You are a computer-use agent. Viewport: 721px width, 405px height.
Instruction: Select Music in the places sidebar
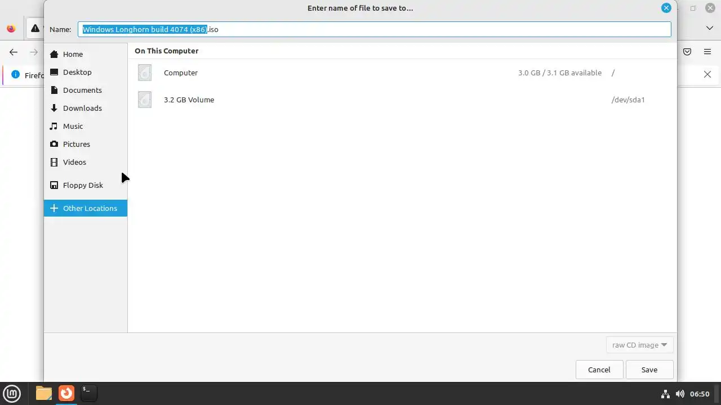pyautogui.click(x=86, y=126)
